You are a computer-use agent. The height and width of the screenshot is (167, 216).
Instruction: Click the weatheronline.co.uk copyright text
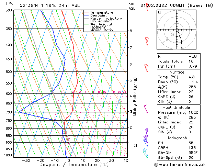pyautogui.click(x=180, y=165)
